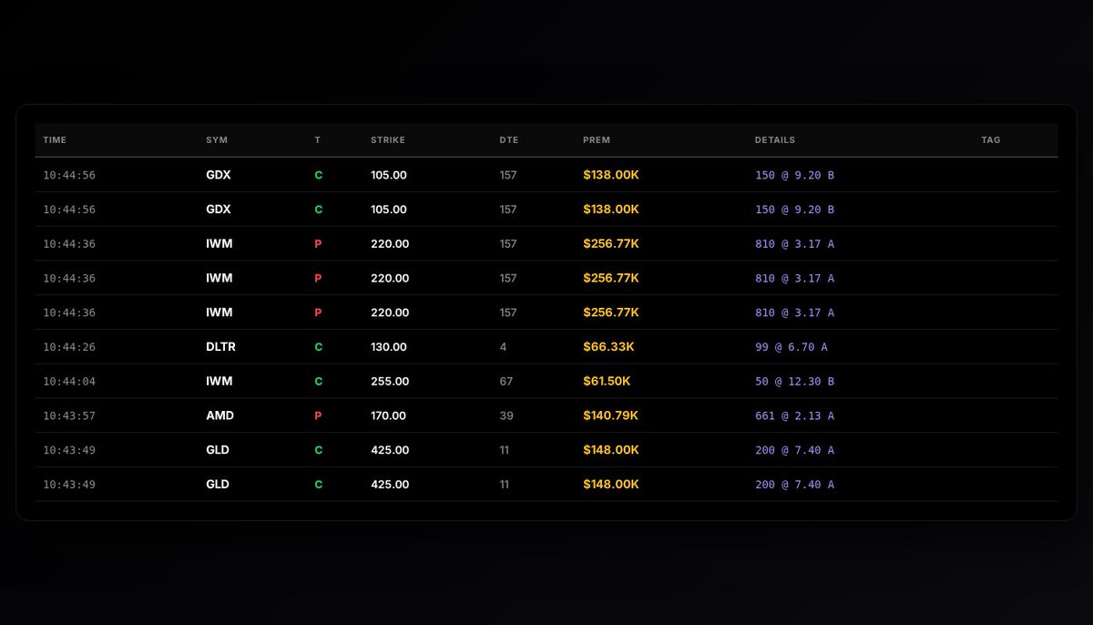Sort the table by the SYM column

217,139
